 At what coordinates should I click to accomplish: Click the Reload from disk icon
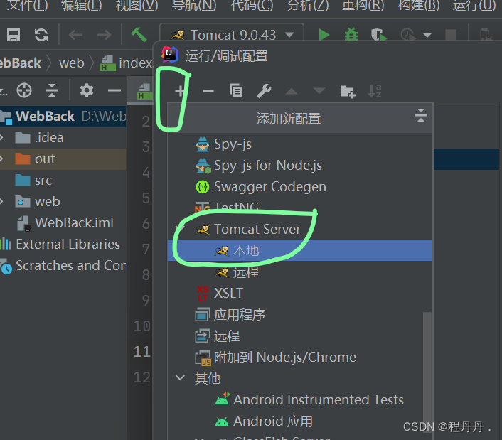(x=41, y=35)
